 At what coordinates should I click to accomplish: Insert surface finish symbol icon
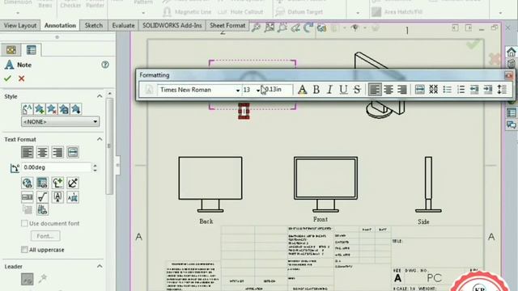click(42, 197)
